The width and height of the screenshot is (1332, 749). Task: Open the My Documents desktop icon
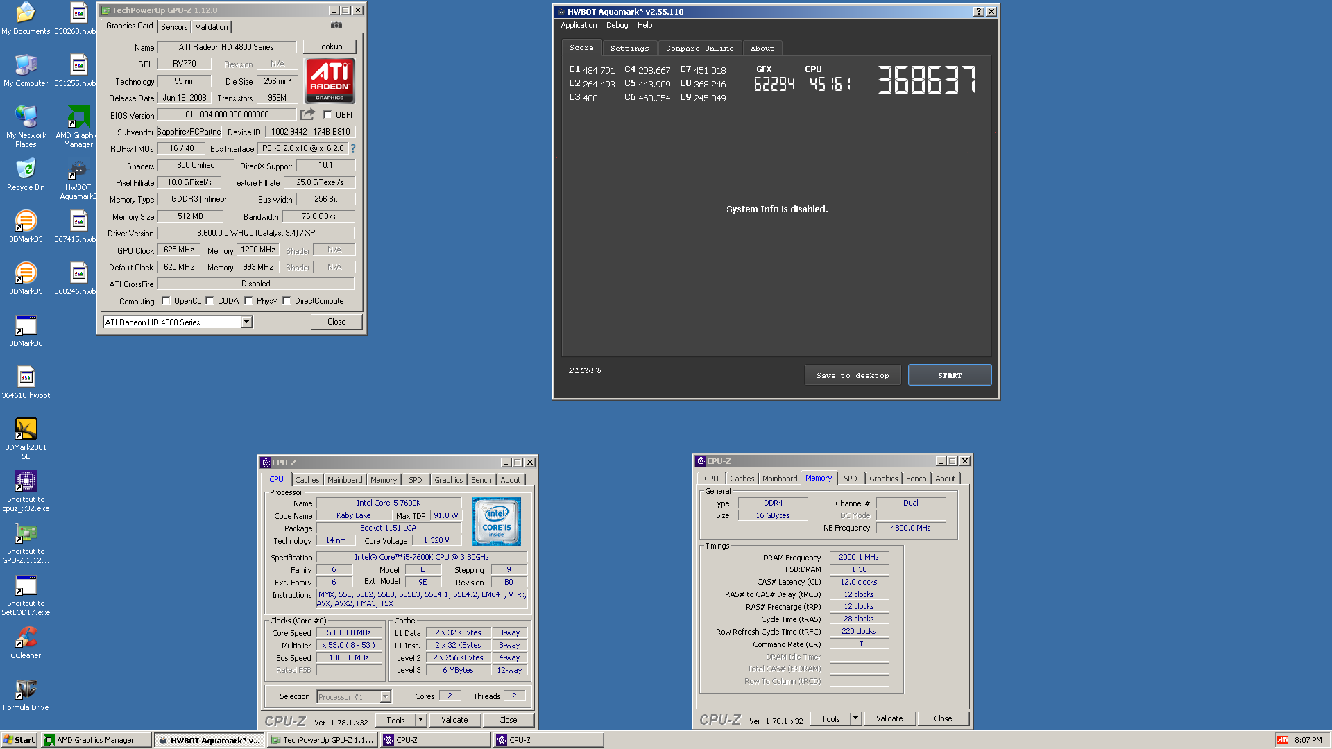pos(26,19)
